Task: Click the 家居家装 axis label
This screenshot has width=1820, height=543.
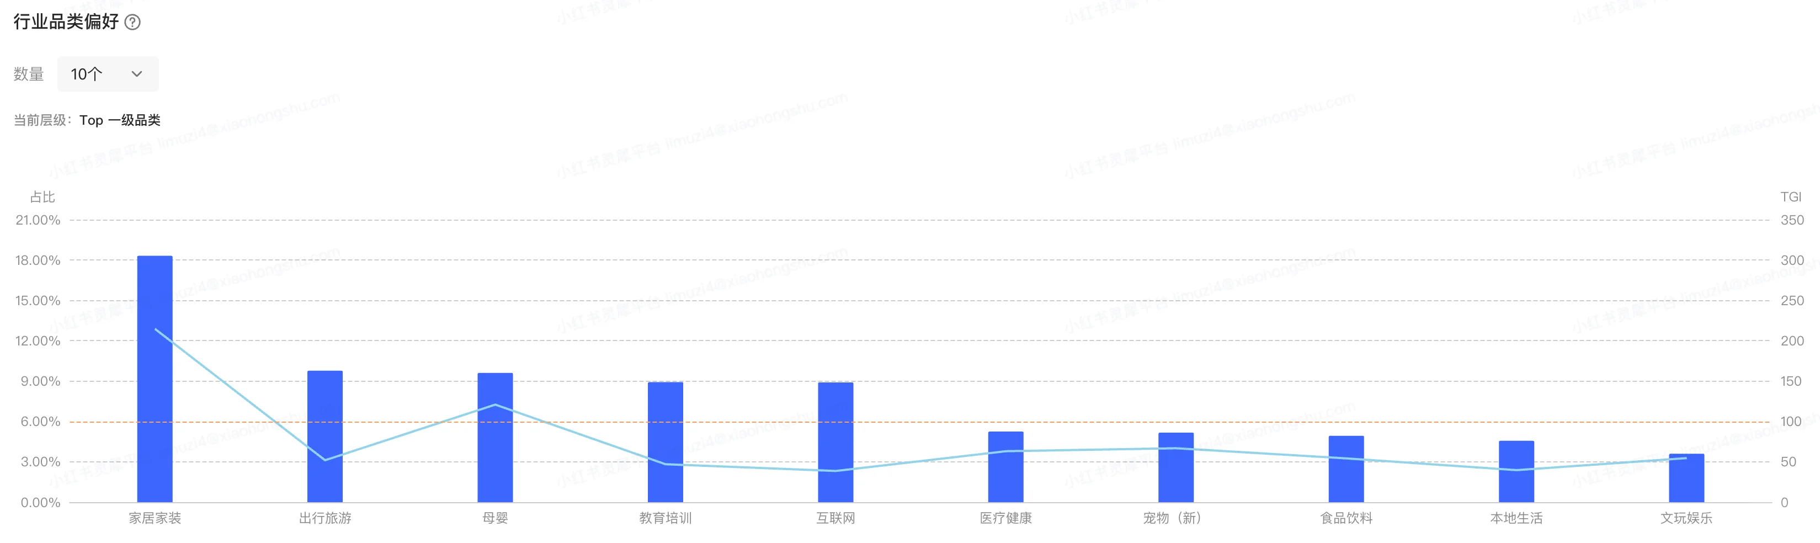Action: point(155,518)
